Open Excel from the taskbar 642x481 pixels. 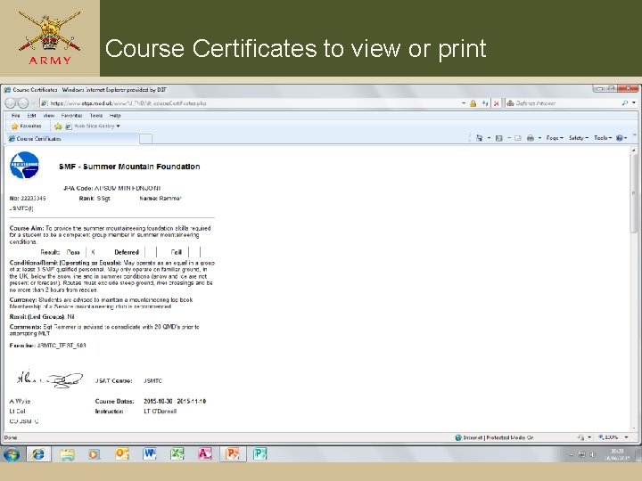pos(177,454)
